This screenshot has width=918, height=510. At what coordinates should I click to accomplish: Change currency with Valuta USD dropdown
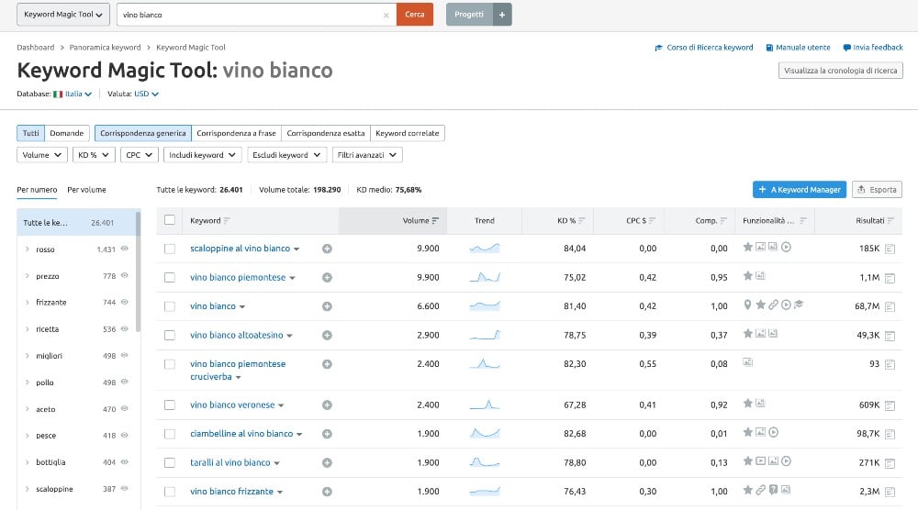tap(146, 94)
